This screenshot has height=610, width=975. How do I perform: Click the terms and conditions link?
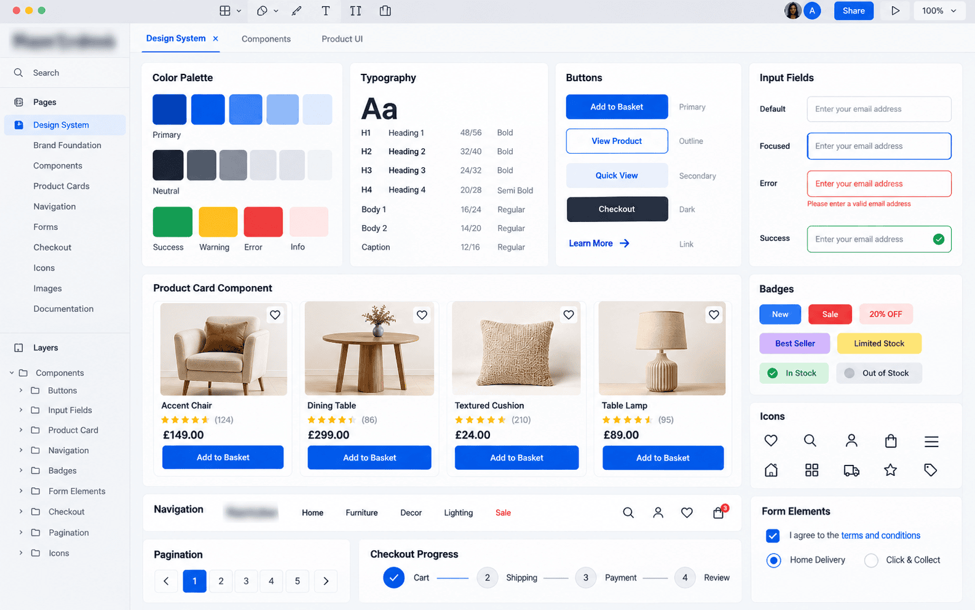point(880,536)
